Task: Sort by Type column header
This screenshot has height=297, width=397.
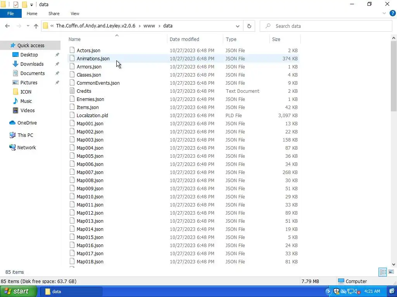Action: pos(231,39)
